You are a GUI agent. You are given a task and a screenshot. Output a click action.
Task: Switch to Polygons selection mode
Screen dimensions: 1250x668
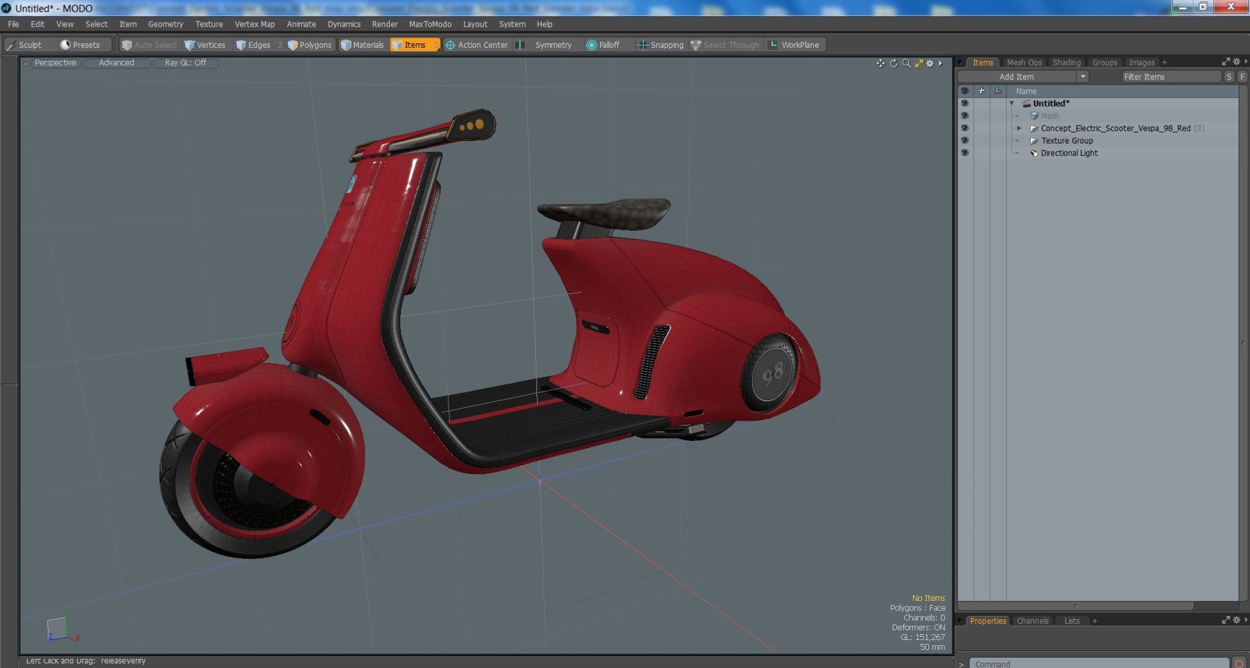click(311, 45)
